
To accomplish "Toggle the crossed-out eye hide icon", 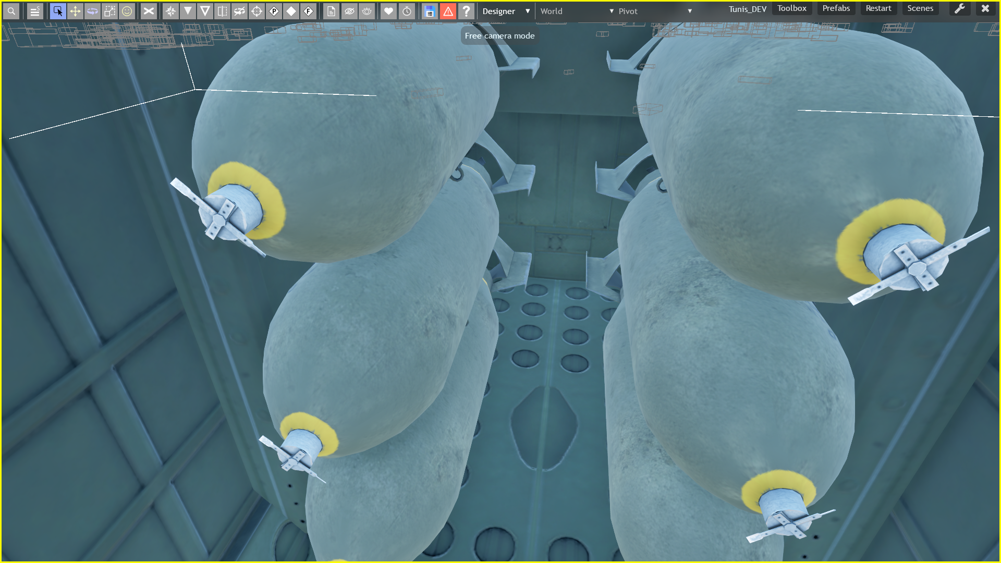I will 349,11.
